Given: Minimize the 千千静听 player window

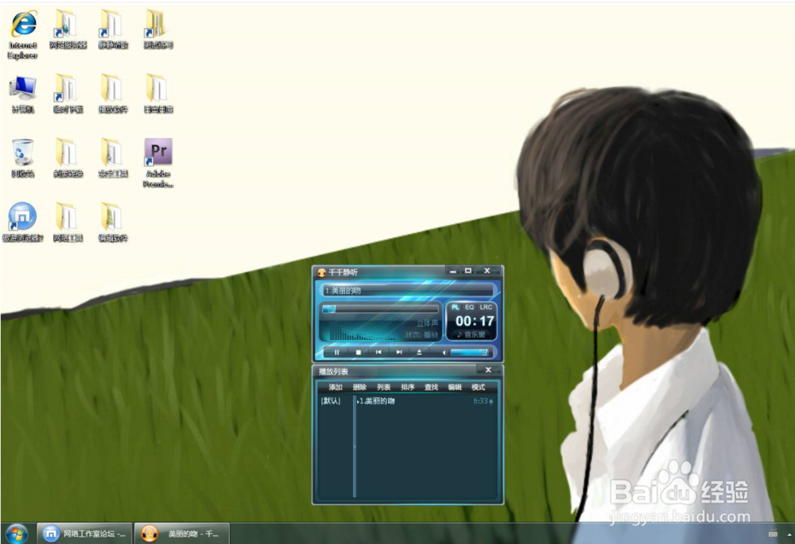Looking at the screenshot, I should pos(453,272).
